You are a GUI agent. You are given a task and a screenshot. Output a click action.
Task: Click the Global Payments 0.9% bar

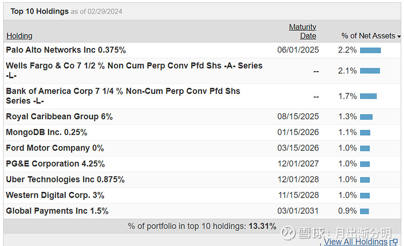tap(364, 211)
